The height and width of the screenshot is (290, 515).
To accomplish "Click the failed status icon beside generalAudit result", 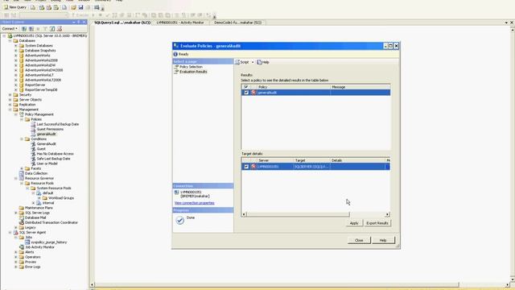I will coord(253,93).
